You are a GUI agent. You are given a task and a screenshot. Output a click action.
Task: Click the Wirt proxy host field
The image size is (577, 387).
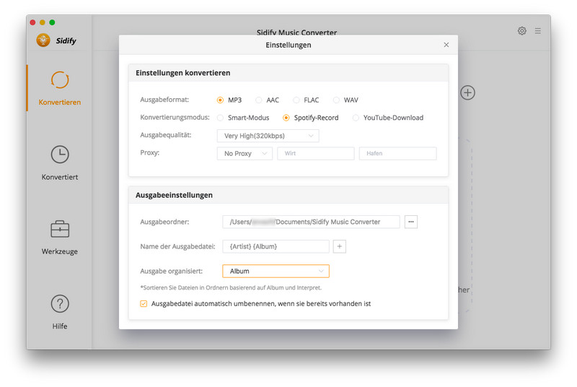click(316, 154)
